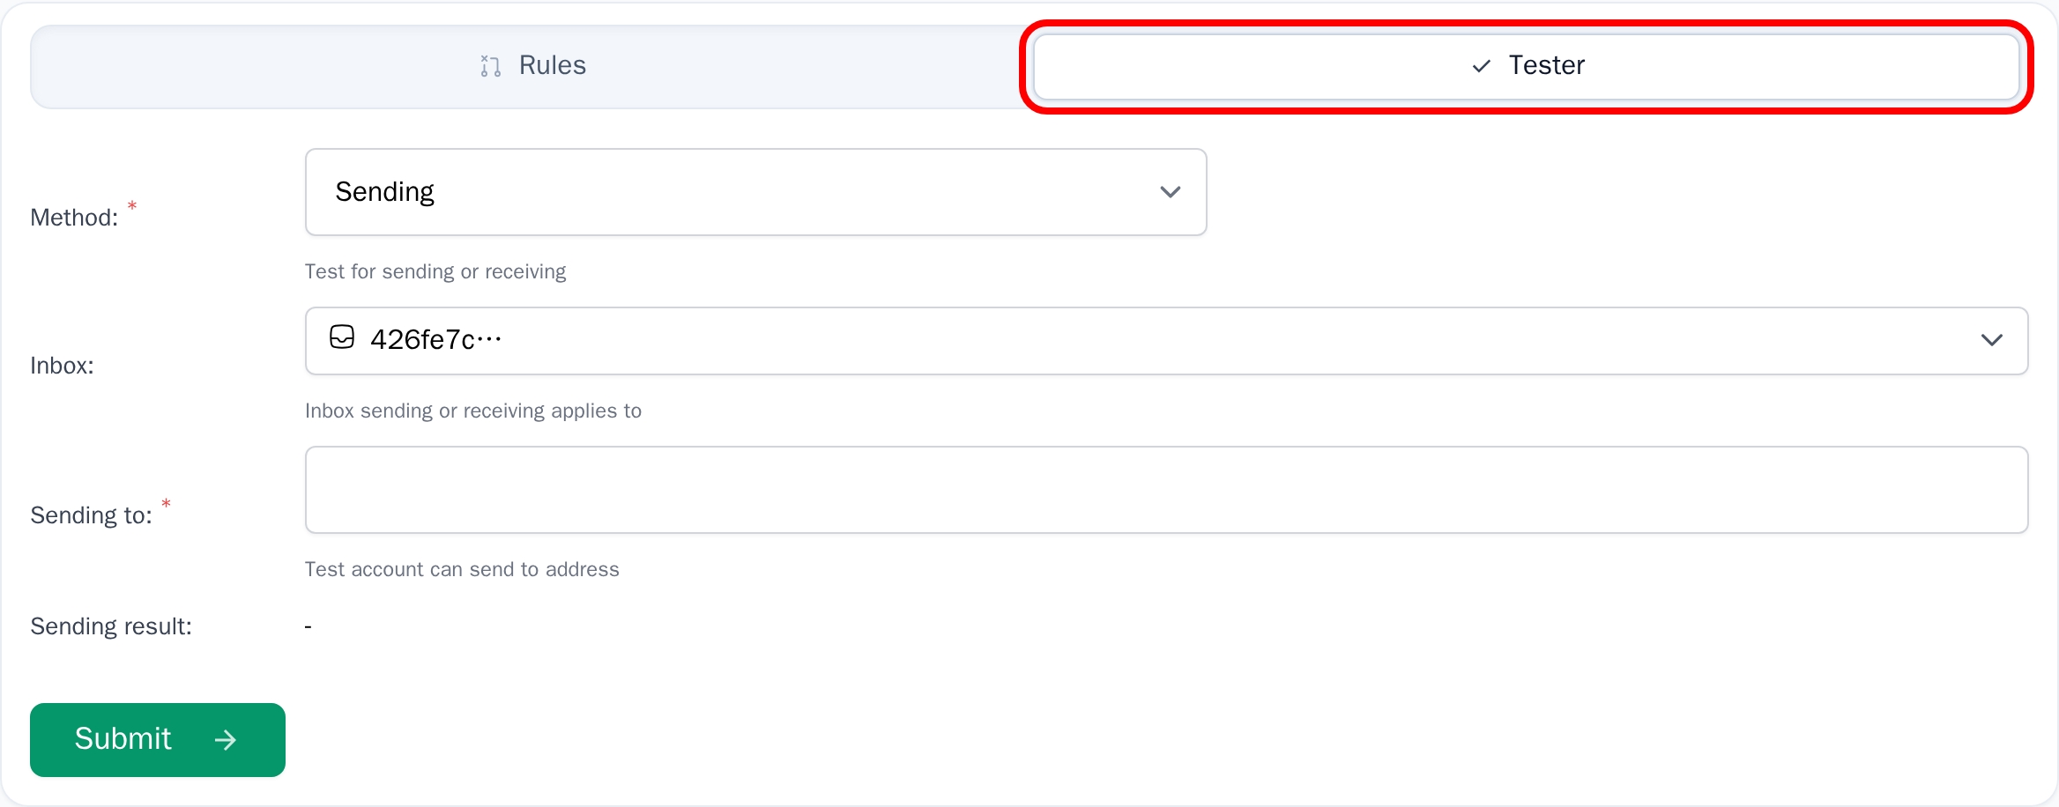The height and width of the screenshot is (807, 2059).
Task: Click the helper text Test for sending or receiving
Action: (435, 271)
